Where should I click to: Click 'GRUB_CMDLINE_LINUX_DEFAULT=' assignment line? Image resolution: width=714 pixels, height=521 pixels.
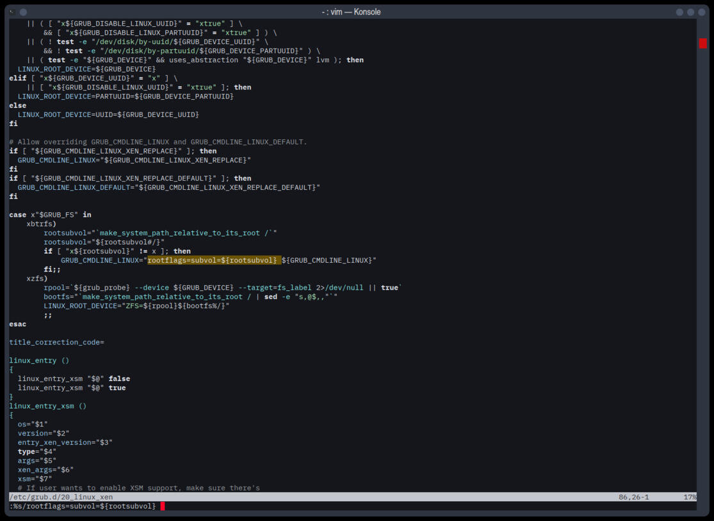(169, 187)
